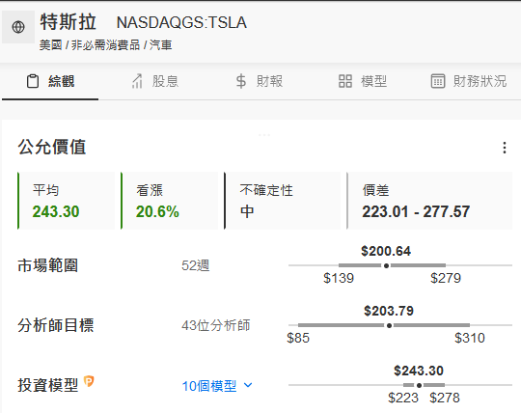Click the 平均 243.30 card
The image size is (521, 413).
point(67,201)
